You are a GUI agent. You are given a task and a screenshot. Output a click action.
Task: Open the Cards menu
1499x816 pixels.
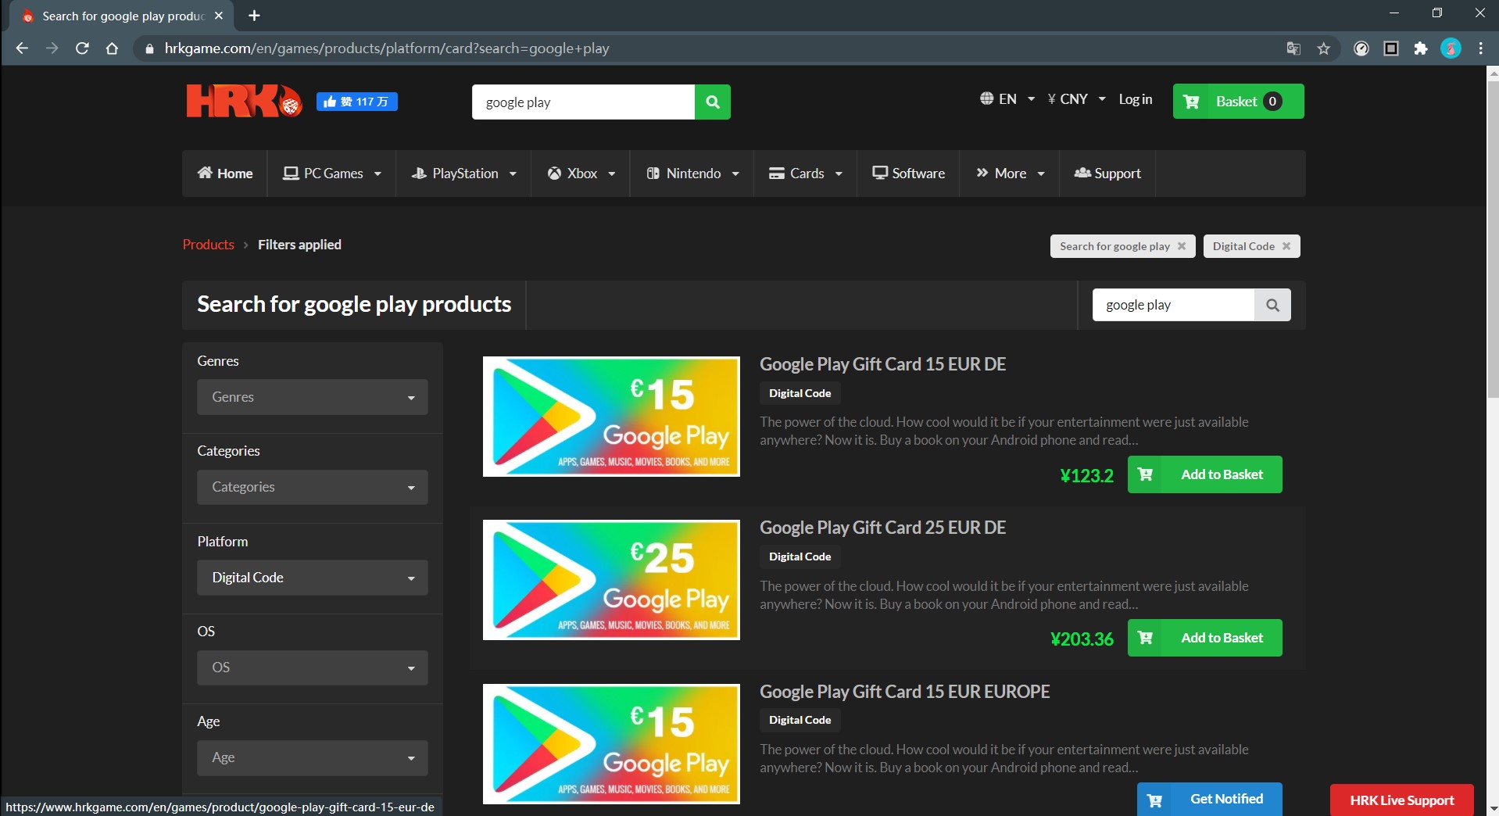pyautogui.click(x=806, y=174)
